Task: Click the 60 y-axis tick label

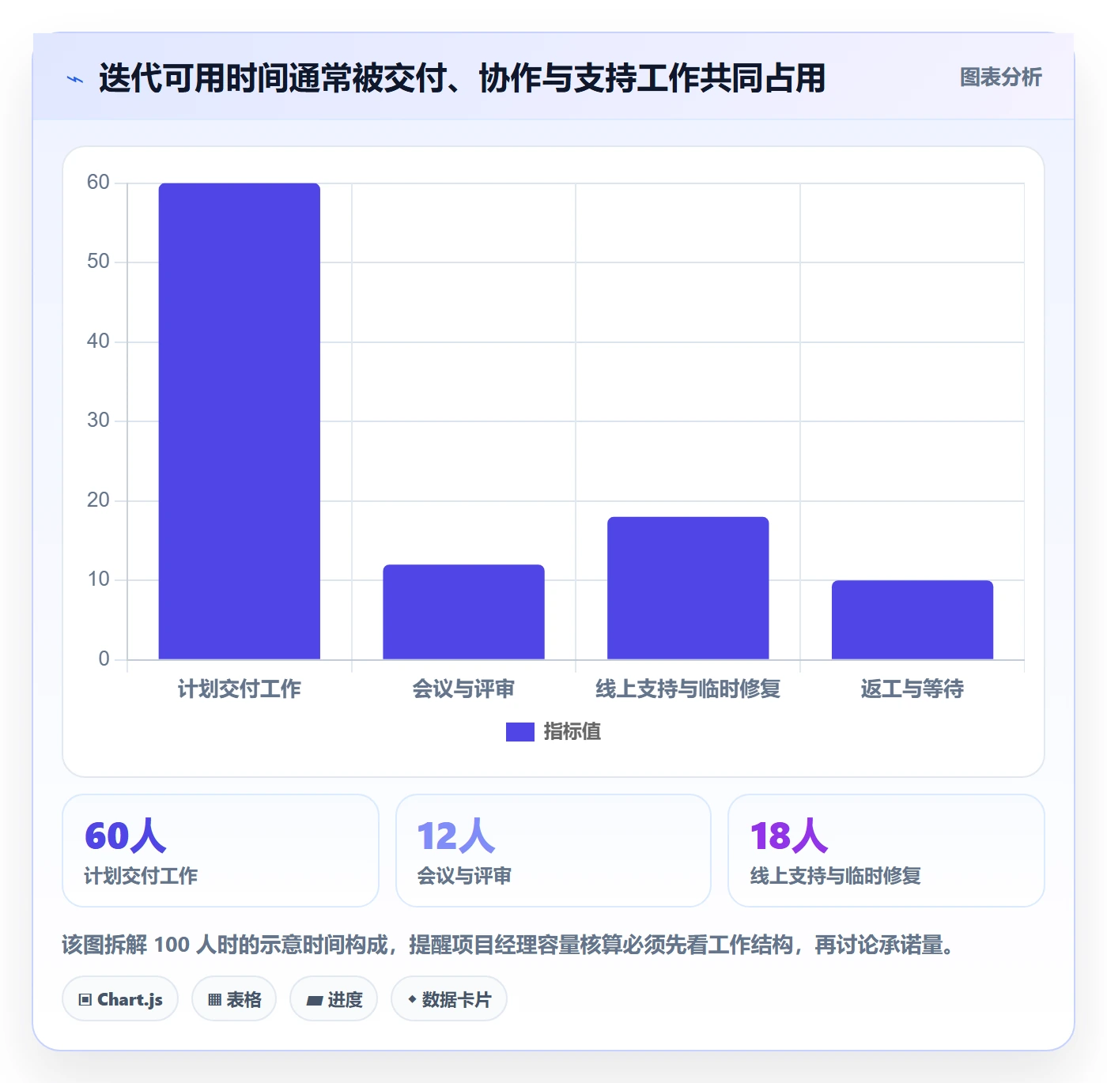Action: tap(98, 183)
